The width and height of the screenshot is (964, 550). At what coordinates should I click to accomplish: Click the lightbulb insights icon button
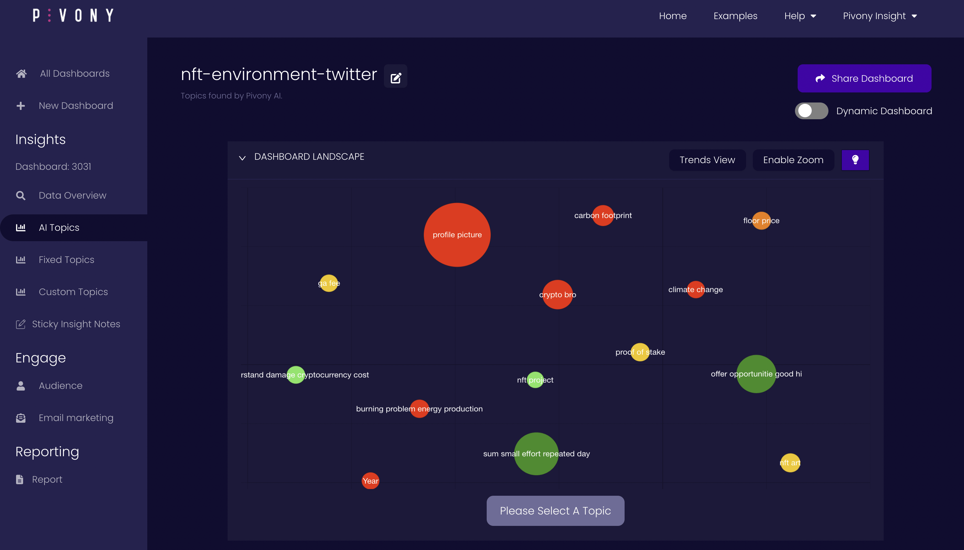tap(855, 160)
